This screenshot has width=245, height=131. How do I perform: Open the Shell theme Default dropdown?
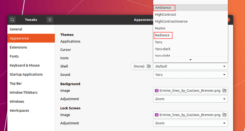pos(190,67)
